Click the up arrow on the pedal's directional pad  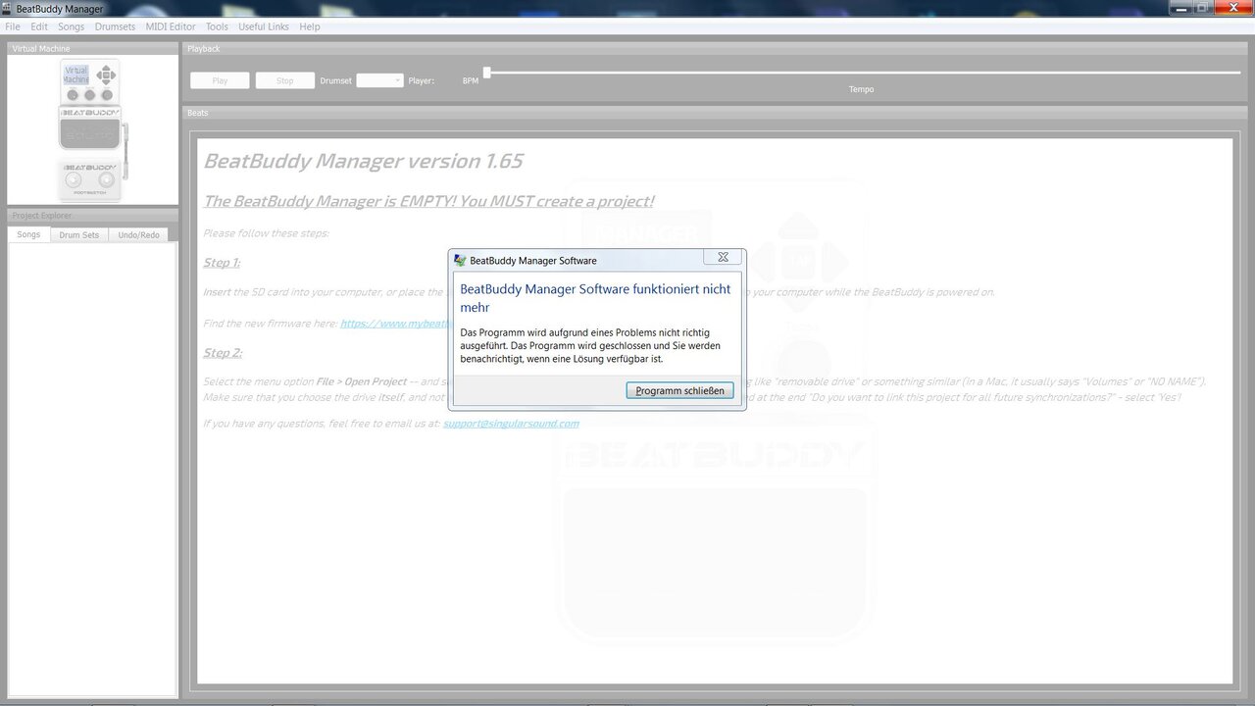(105, 66)
